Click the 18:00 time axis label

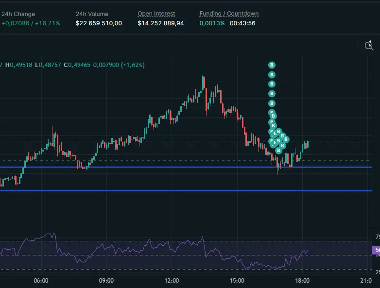(x=302, y=281)
